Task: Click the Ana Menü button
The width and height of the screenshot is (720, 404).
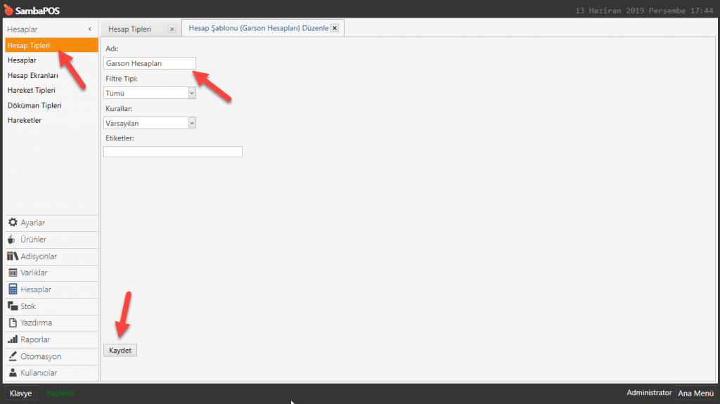Action: [x=695, y=393]
